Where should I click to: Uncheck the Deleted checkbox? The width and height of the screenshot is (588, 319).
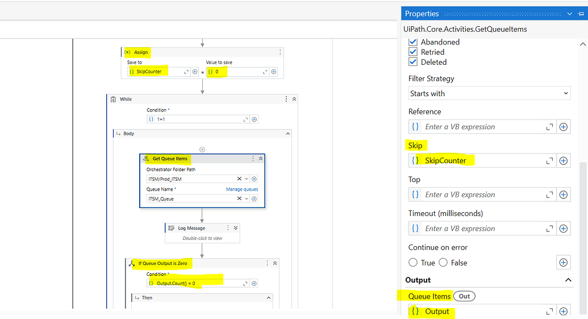coord(413,63)
